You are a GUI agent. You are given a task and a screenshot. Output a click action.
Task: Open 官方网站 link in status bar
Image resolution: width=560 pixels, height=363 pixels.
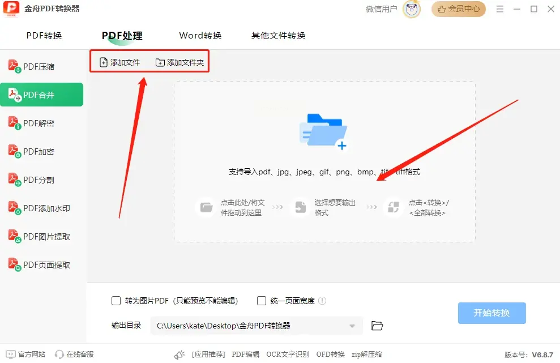pos(25,355)
